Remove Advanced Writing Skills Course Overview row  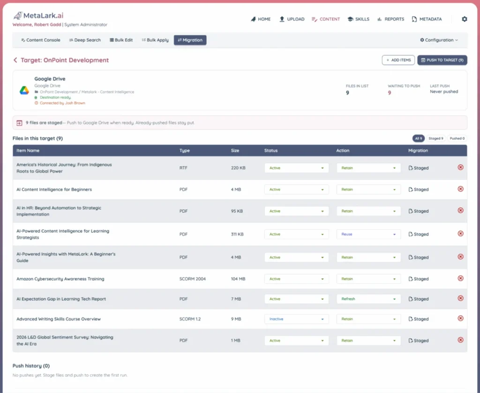[x=460, y=319]
